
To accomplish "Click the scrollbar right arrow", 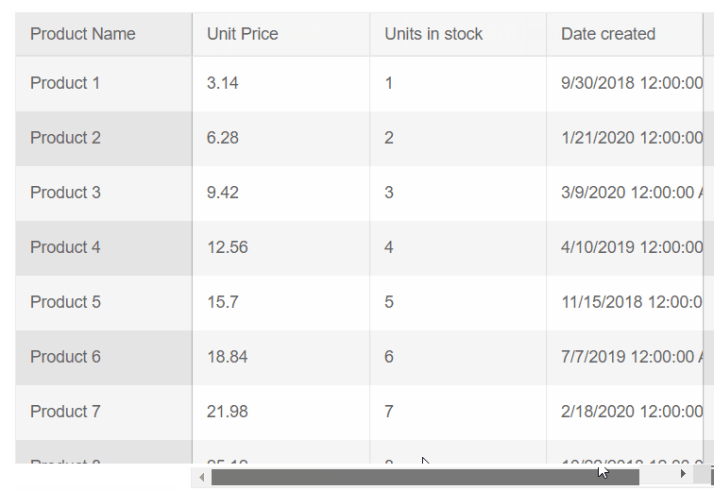I will click(683, 473).
